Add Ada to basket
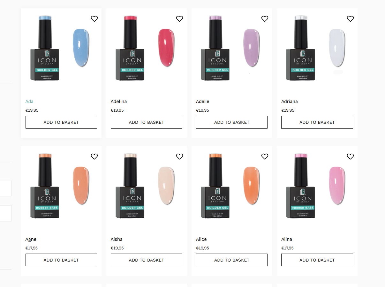The width and height of the screenshot is (385, 287). click(61, 122)
